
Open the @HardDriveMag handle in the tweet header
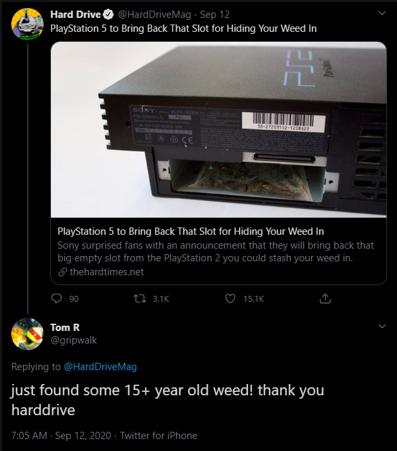tap(155, 14)
